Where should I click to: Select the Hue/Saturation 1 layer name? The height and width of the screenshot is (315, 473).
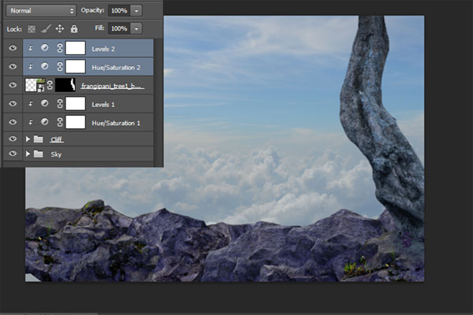pos(116,123)
